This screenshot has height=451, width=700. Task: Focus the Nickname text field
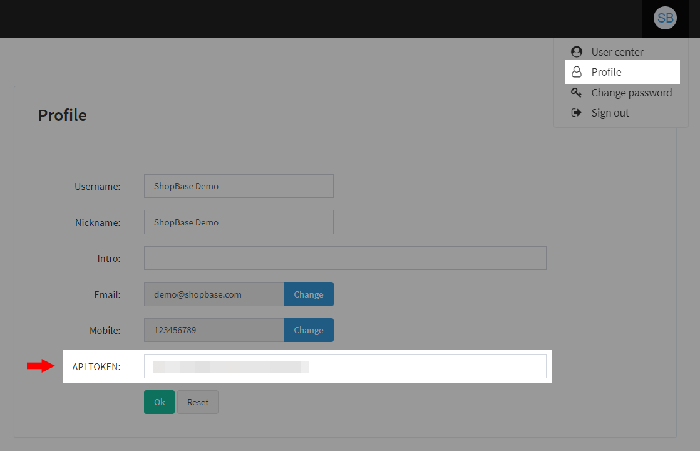(x=239, y=222)
